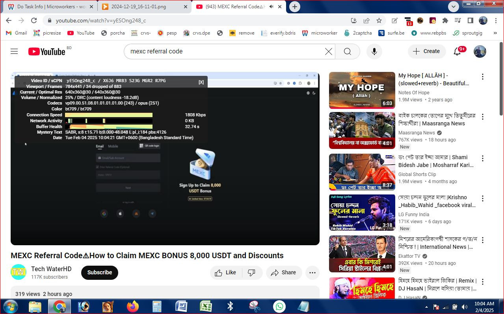The width and height of the screenshot is (504, 314).
Task: Click the Subscribe button
Action: click(100, 272)
